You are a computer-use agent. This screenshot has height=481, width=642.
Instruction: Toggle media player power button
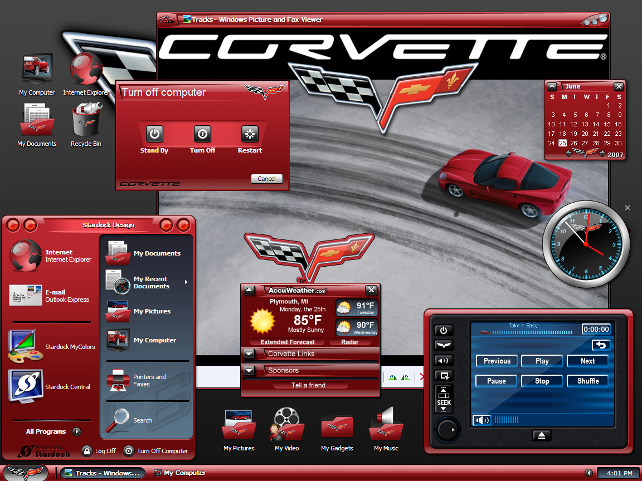tap(444, 330)
